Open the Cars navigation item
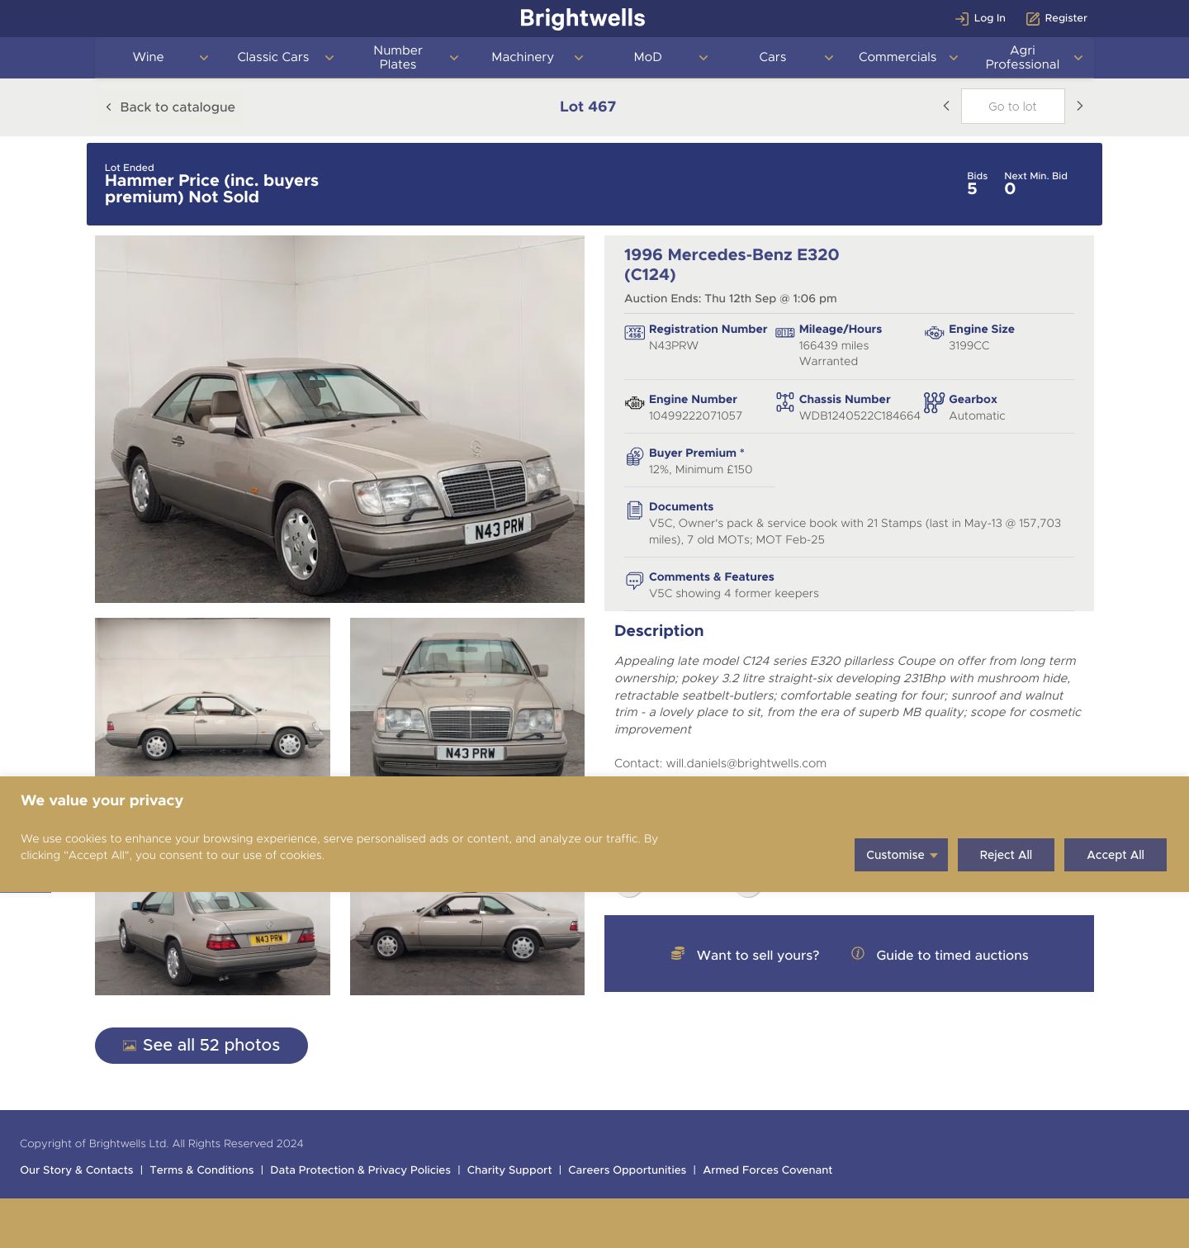1189x1248 pixels. click(773, 57)
